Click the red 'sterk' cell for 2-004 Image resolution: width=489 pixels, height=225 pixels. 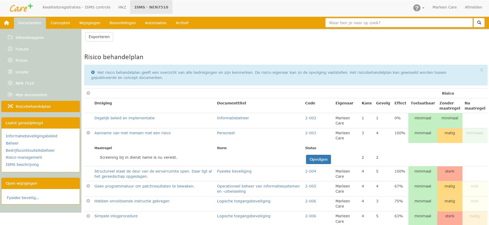[450, 174]
